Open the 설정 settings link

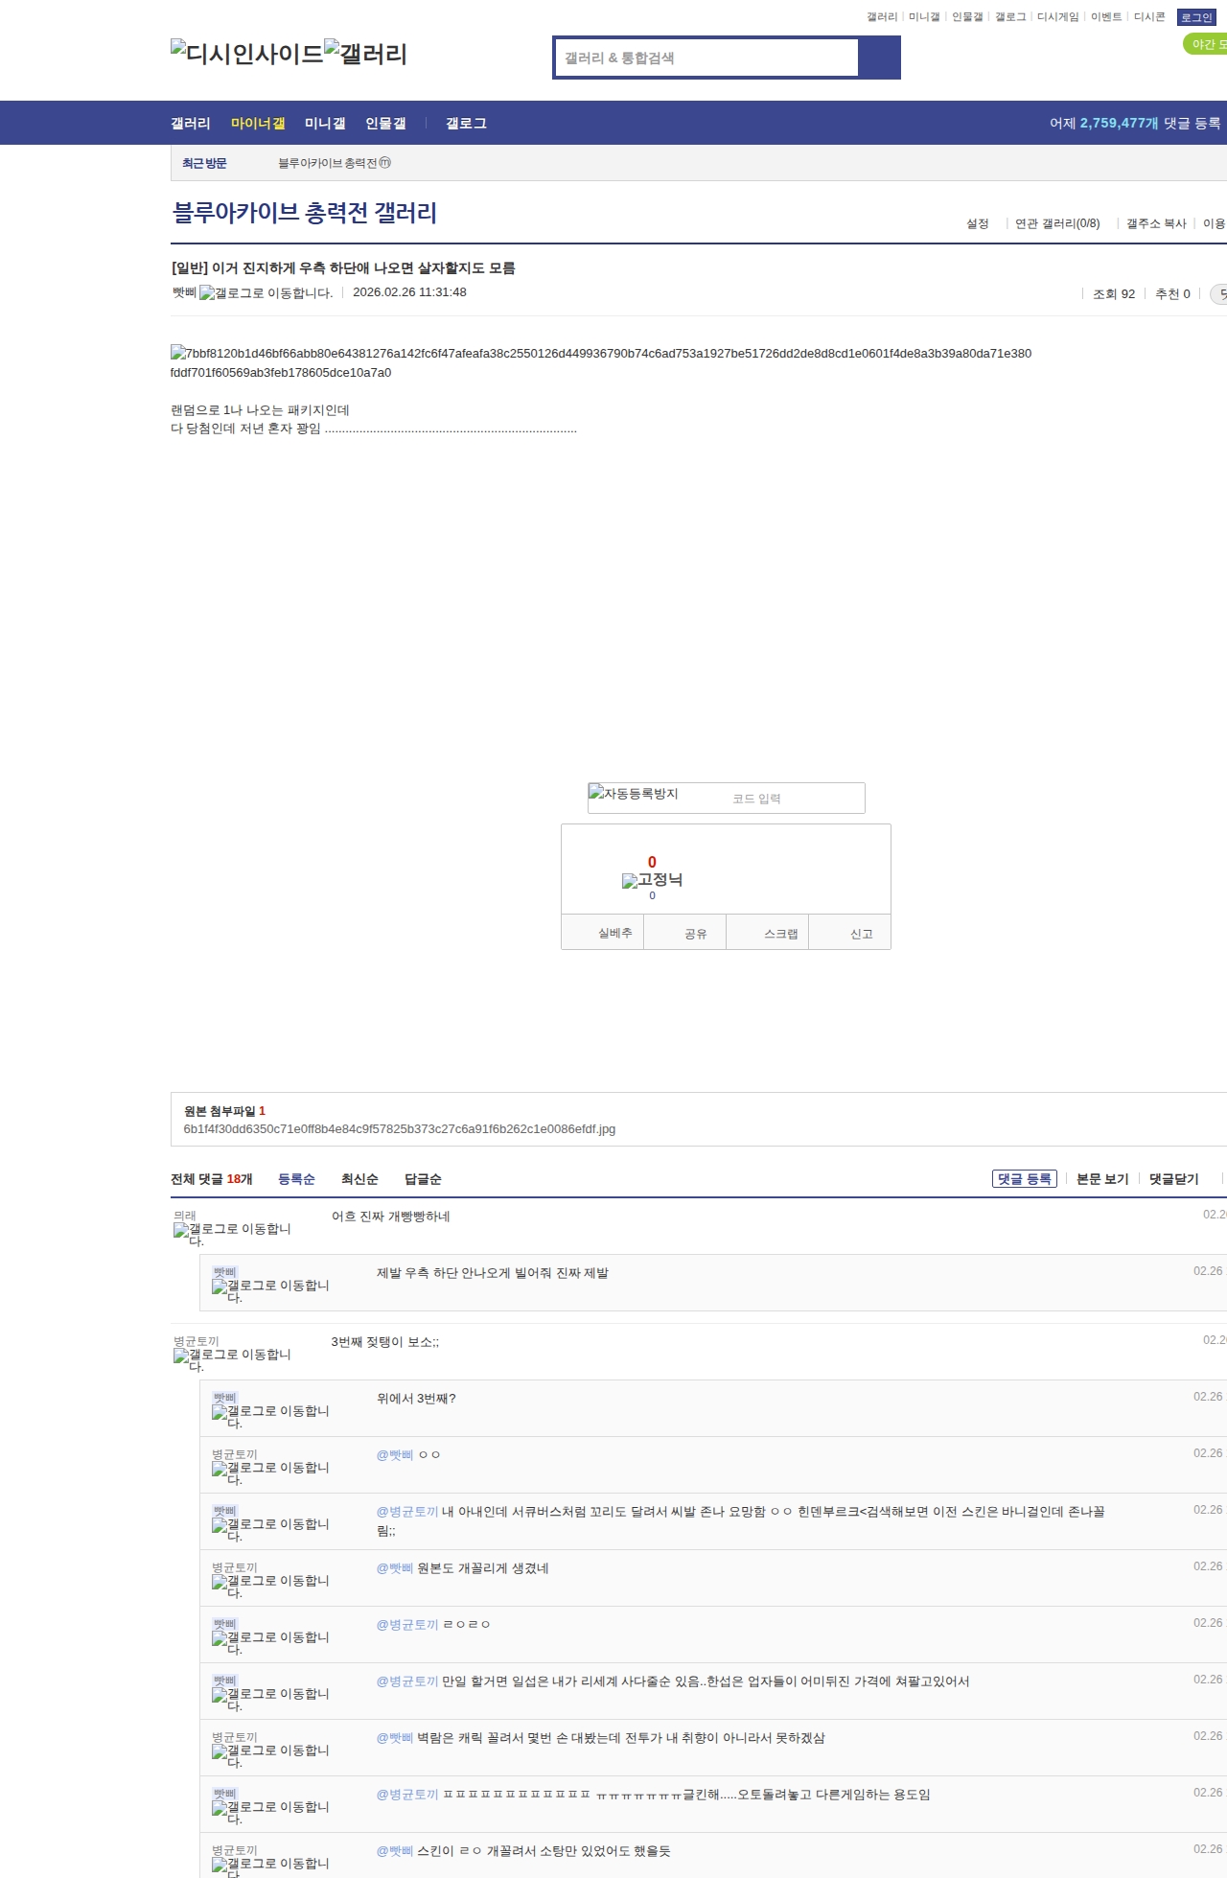coord(977,223)
